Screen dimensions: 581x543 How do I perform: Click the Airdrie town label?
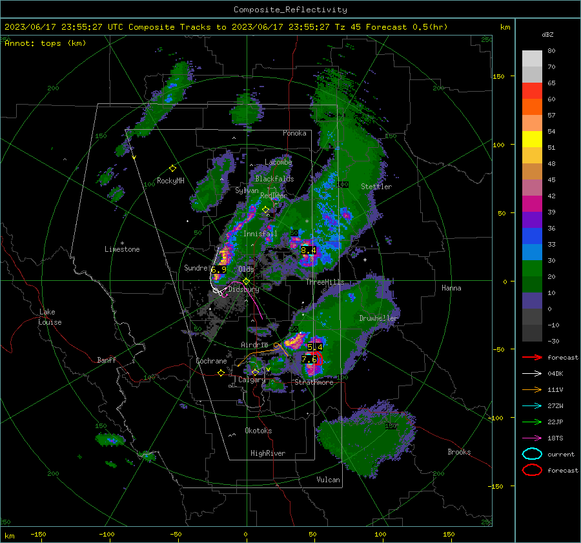point(254,345)
